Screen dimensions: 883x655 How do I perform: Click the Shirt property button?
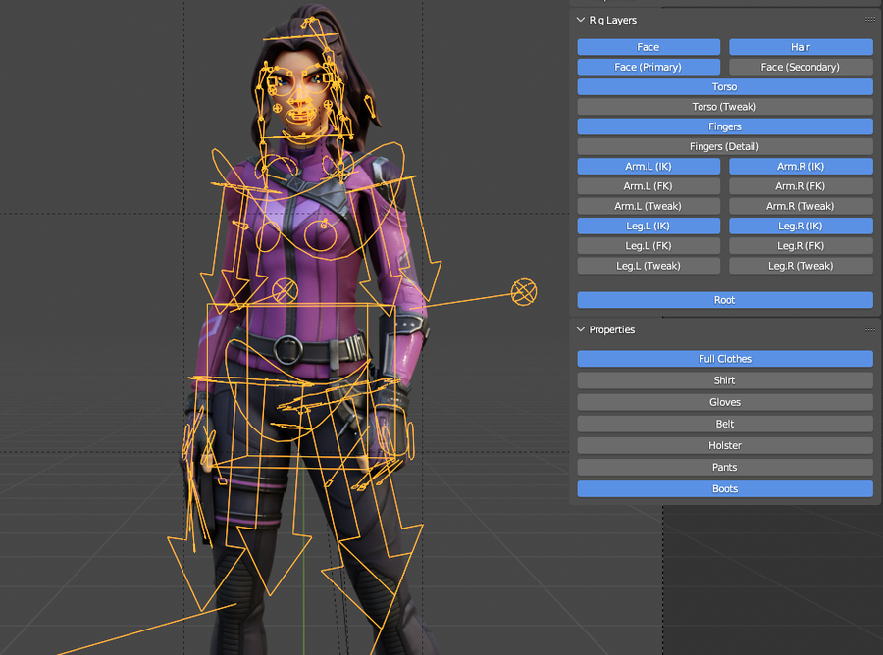point(725,380)
